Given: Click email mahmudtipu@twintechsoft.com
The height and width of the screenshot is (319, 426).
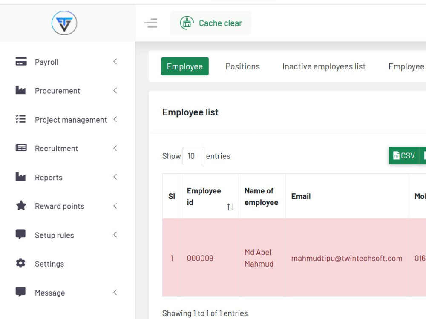Looking at the screenshot, I should click(347, 258).
